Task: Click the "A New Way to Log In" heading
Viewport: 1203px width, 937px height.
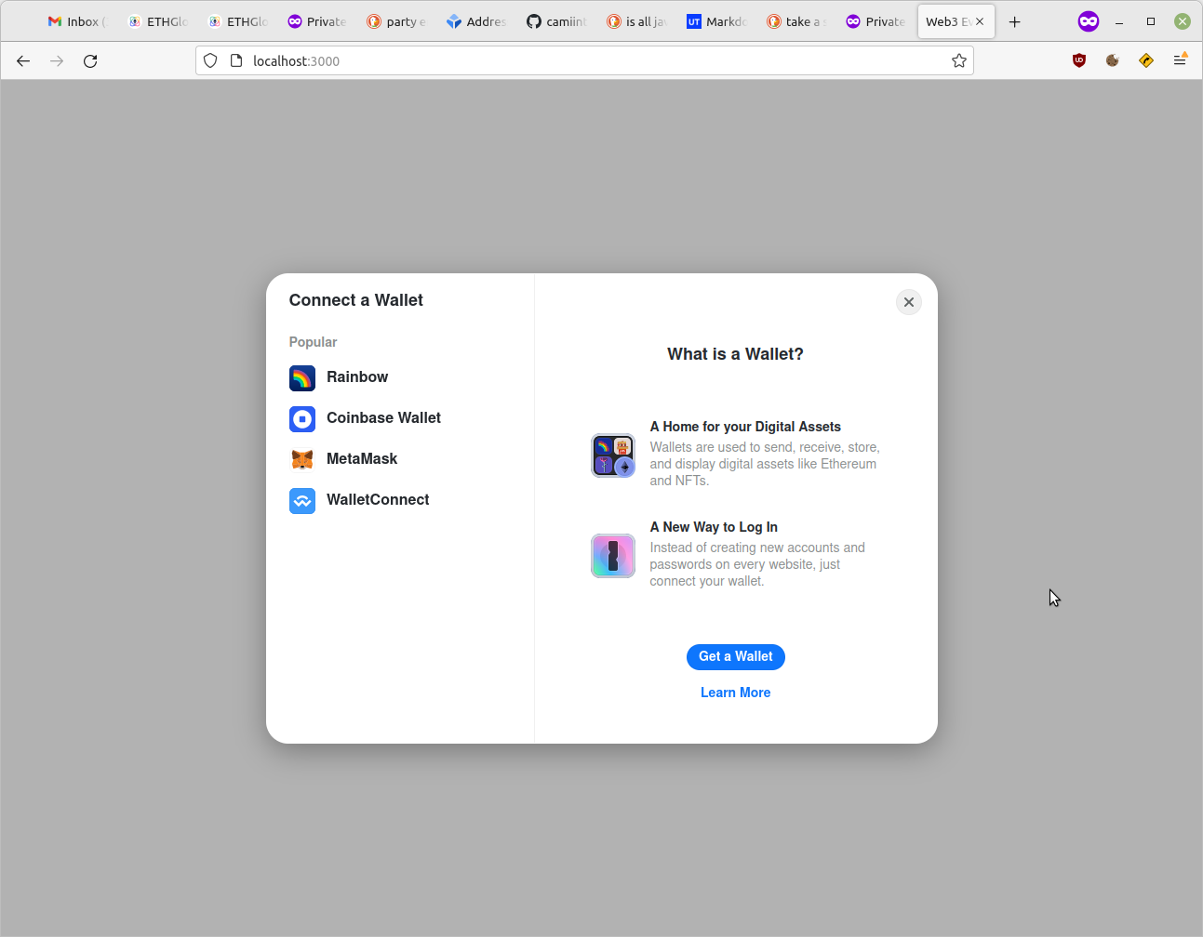Action: [x=714, y=527]
